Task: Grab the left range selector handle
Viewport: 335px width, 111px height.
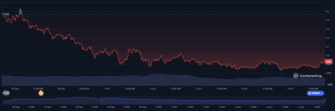Action: pyautogui.click(x=101, y=100)
